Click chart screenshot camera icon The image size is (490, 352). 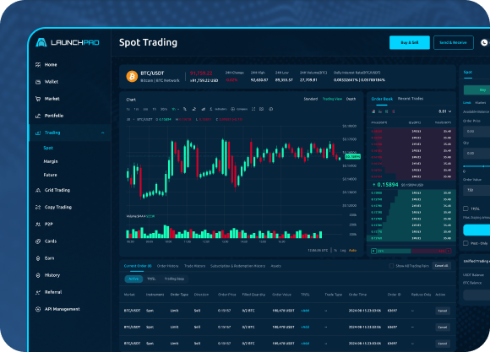click(x=262, y=109)
